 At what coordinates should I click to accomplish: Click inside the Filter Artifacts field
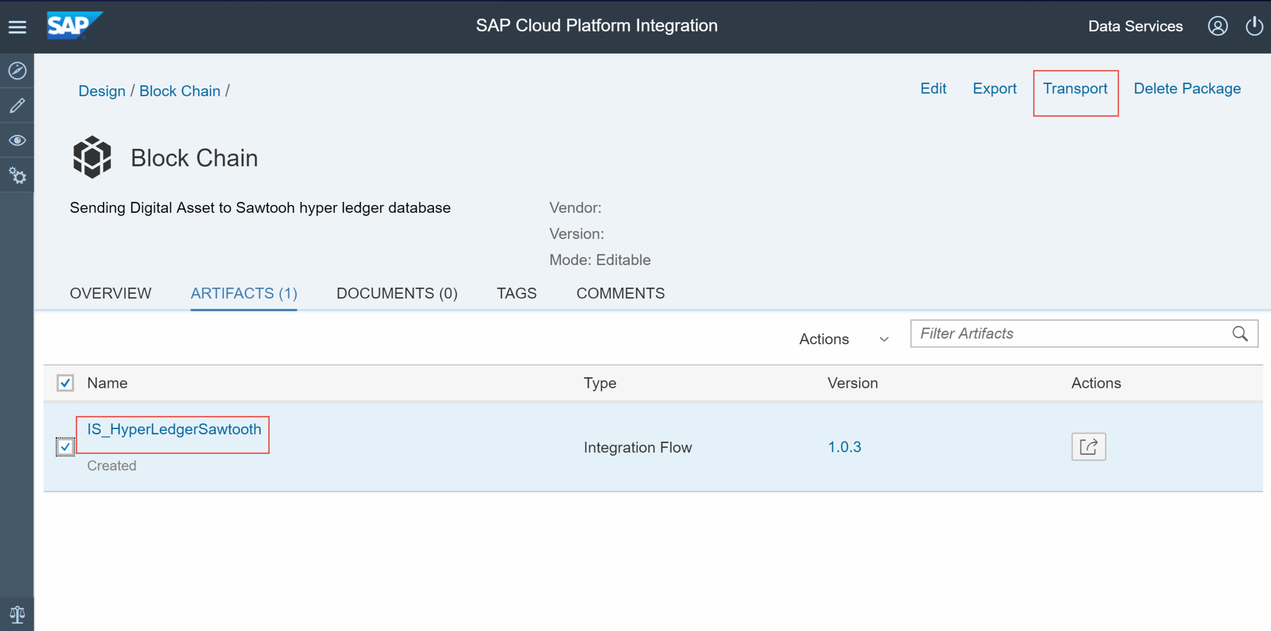click(x=1067, y=333)
